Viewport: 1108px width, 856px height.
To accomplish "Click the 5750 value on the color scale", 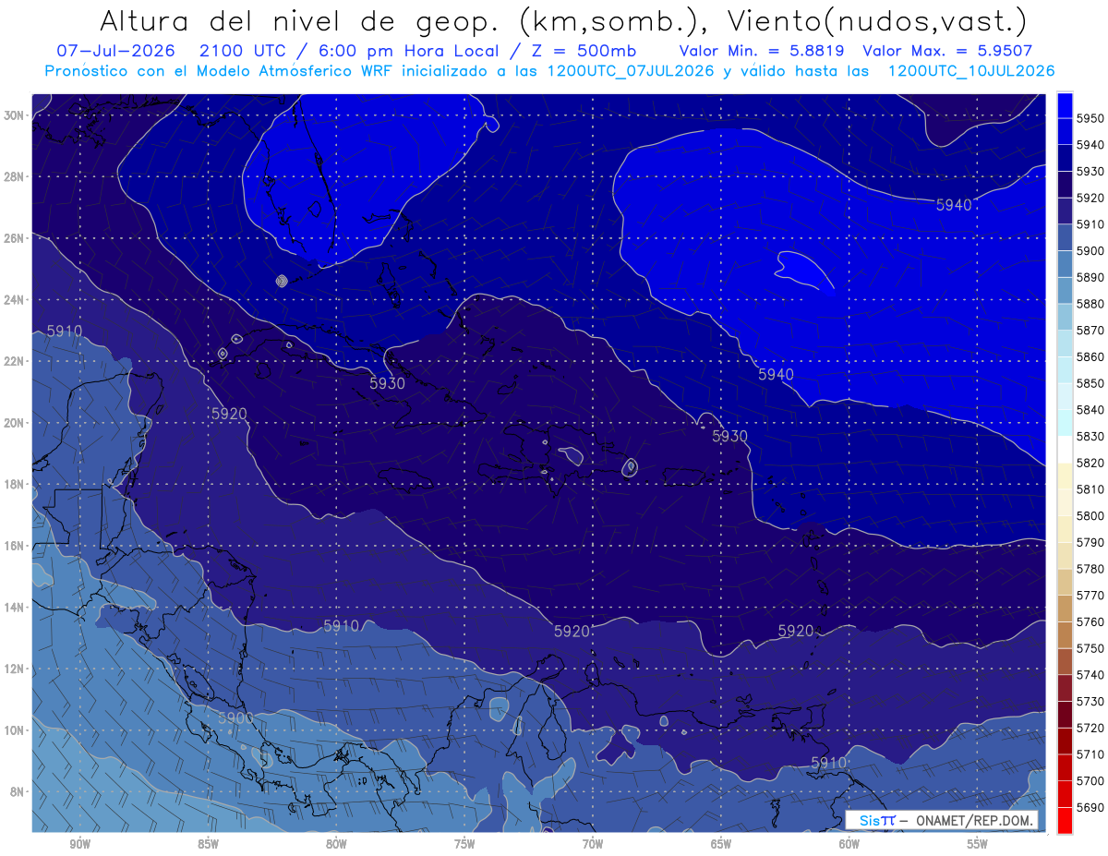I will [x=1090, y=648].
